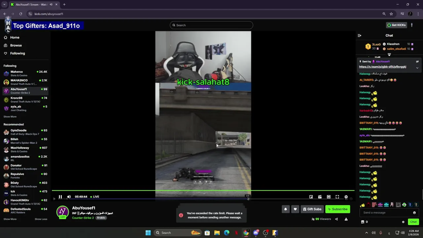Click the Gift Subs button
The height and width of the screenshot is (238, 423).
(312, 209)
